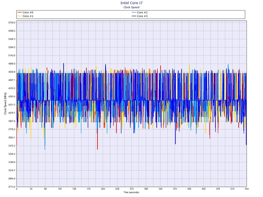The image size is (263, 197).
Task: Select the 272 second mark on the time axis
Action: [x=131, y=190]
